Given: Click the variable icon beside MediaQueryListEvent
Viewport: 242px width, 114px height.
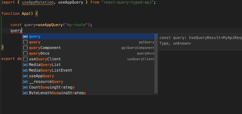Looking at the screenshot, I should point(25,70).
